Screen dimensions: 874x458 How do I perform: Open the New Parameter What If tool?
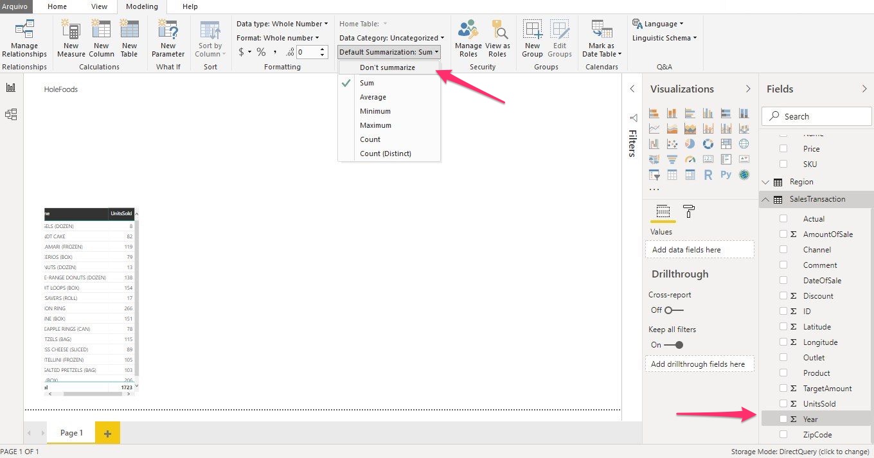point(168,39)
